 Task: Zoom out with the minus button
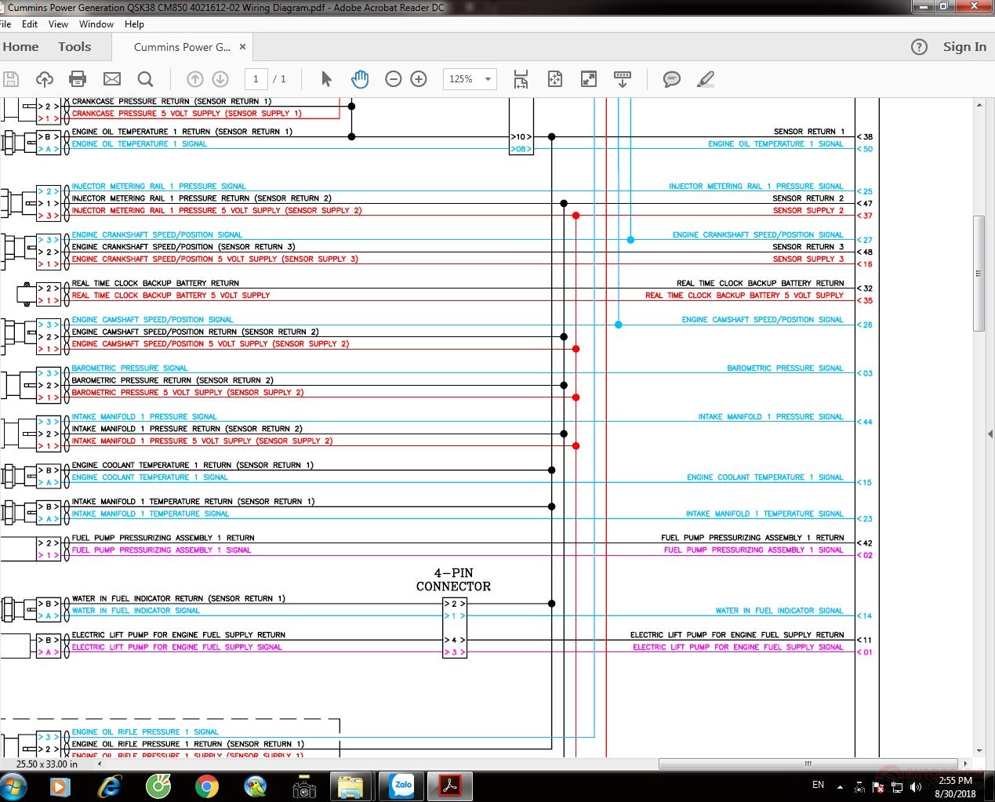[394, 79]
